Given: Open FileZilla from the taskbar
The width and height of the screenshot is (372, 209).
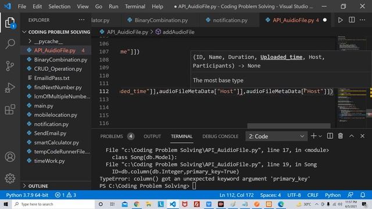Looking at the screenshot, I should pos(196,204).
